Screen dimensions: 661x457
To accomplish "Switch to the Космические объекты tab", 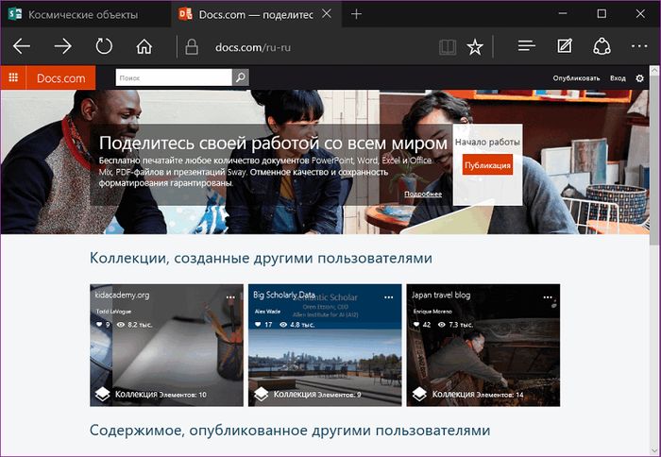I will click(83, 14).
